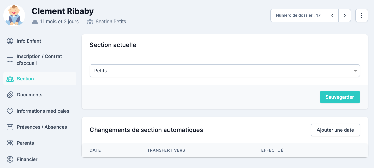
Task: Click the book icon beside Inscription / Contrat
Action: coord(10,60)
